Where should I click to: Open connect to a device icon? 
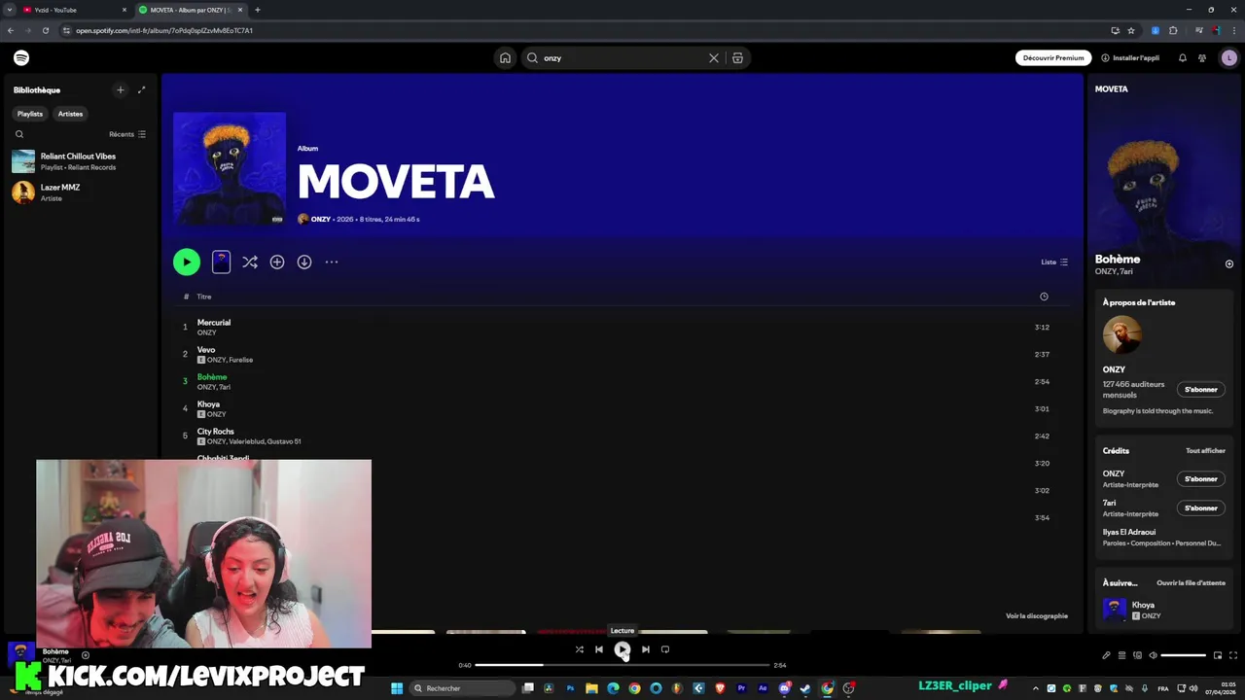pyautogui.click(x=1137, y=655)
